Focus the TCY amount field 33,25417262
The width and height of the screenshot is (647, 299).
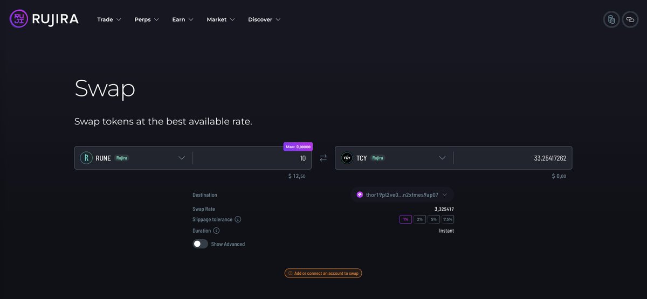[x=512, y=158]
